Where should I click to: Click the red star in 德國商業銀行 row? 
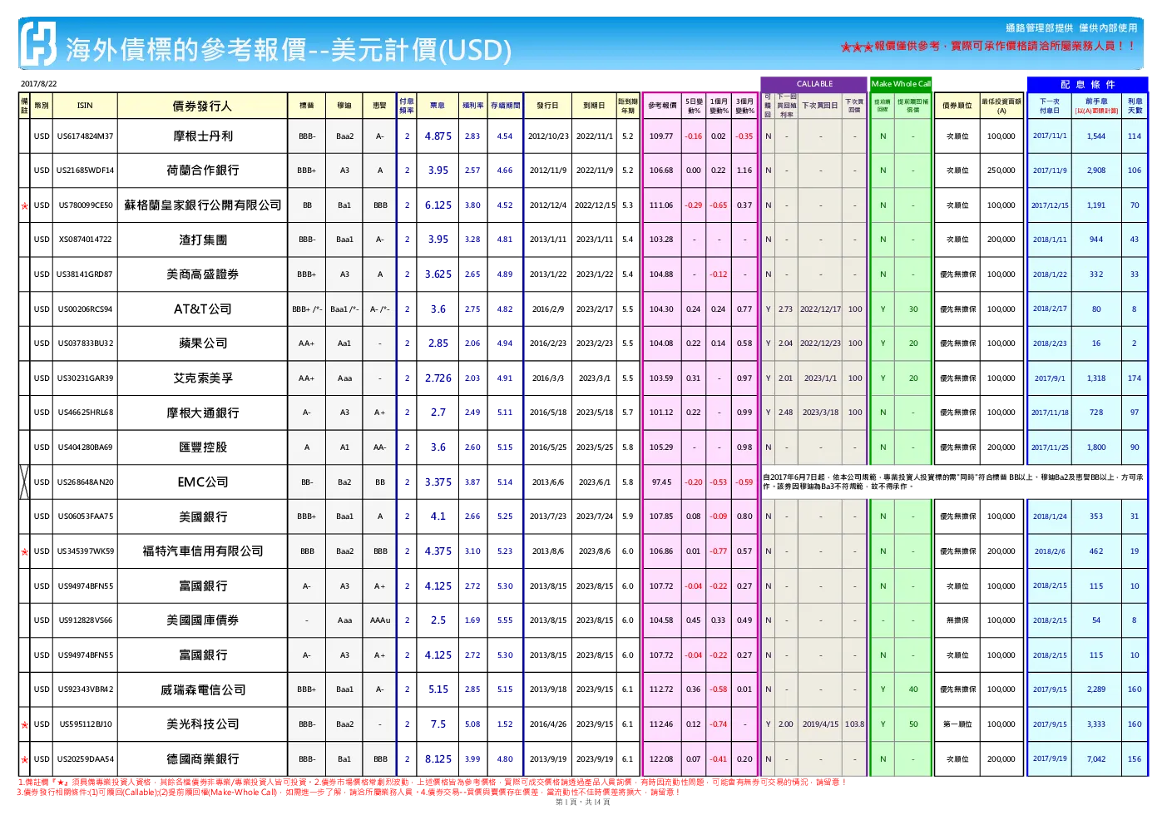click(25, 759)
